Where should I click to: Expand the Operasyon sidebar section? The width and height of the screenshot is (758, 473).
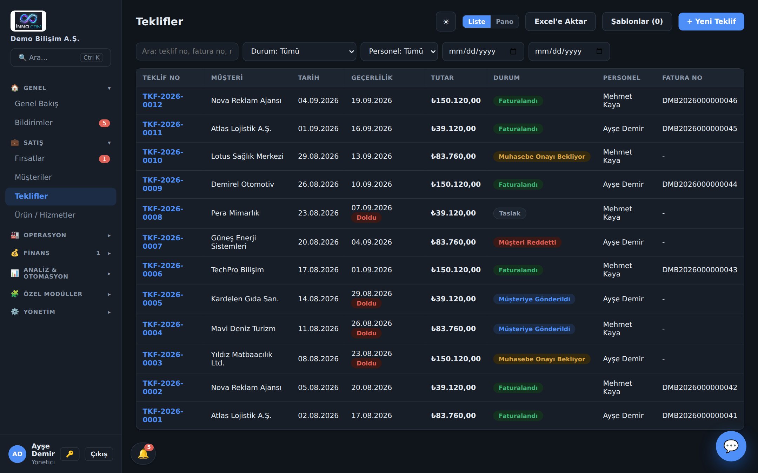pyautogui.click(x=61, y=235)
